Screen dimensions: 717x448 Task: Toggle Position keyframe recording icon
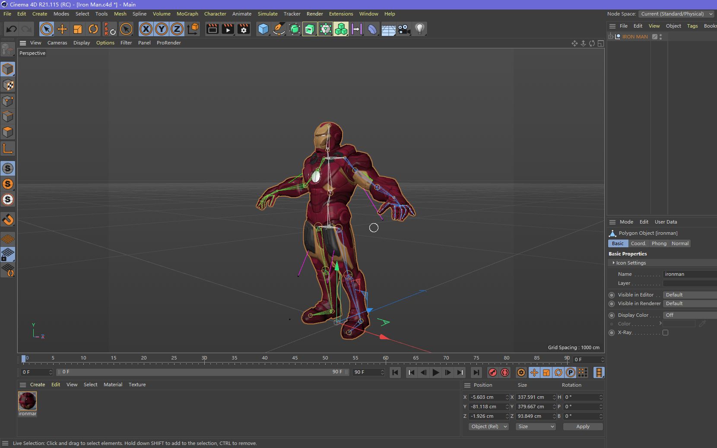pyautogui.click(x=534, y=372)
